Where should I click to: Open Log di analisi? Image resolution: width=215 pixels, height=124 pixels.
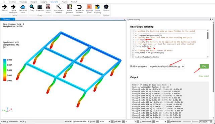pos(48,7)
